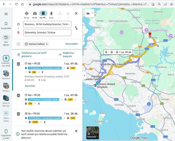This screenshot has width=175, height=141.
Task: Select En iyi best travel mode
Action: [27, 15]
